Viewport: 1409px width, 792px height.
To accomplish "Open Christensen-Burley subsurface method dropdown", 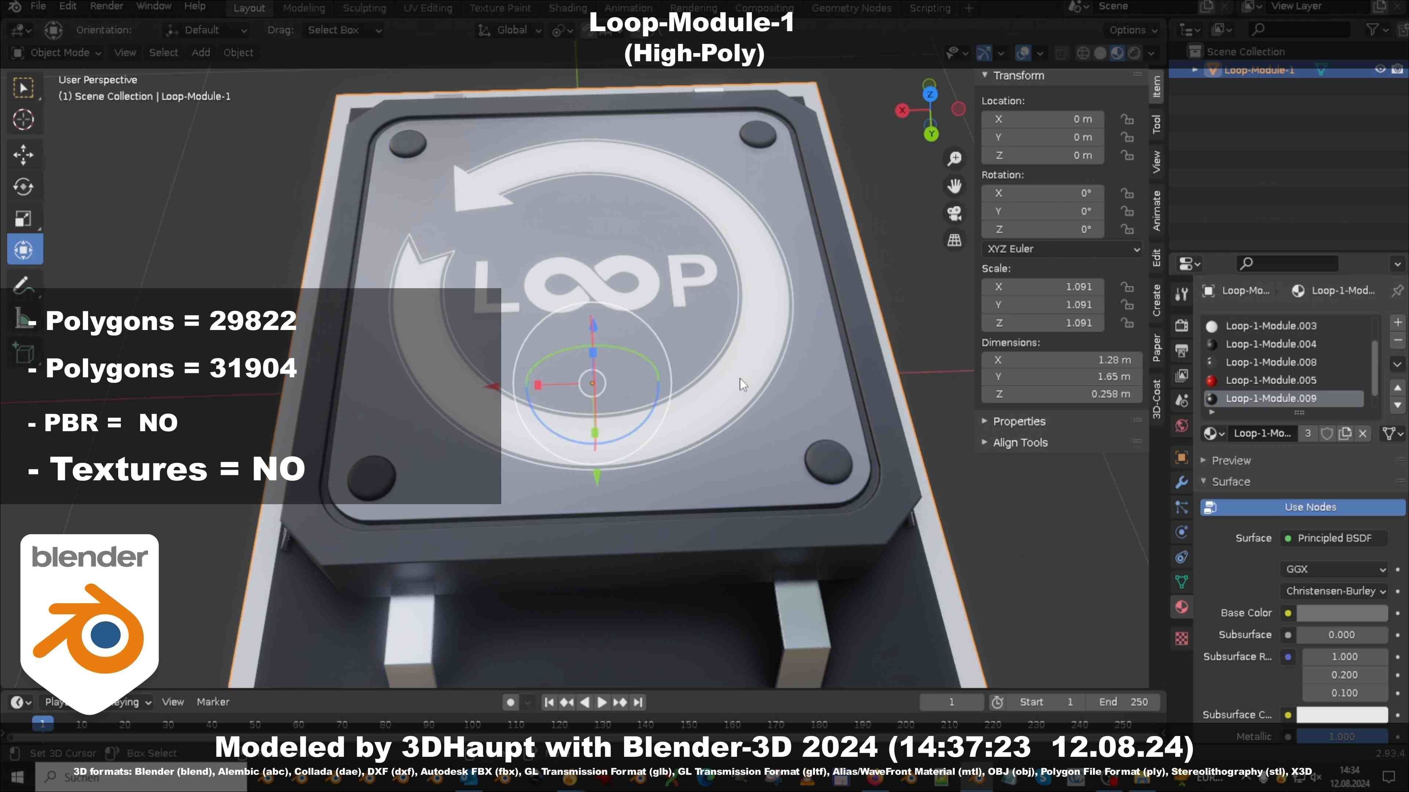I will pos(1333,591).
